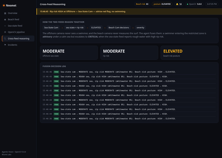The height and width of the screenshot is (158, 222).
Task: Click the Neonet brand name
Action: pyautogui.click(x=11, y=6)
